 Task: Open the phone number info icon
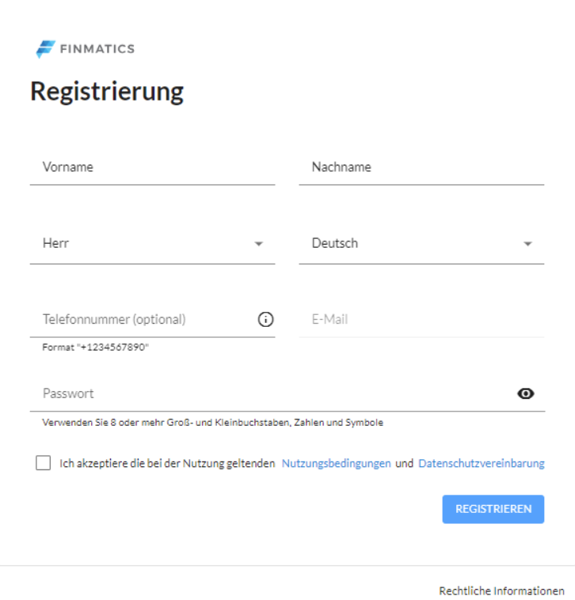point(265,319)
